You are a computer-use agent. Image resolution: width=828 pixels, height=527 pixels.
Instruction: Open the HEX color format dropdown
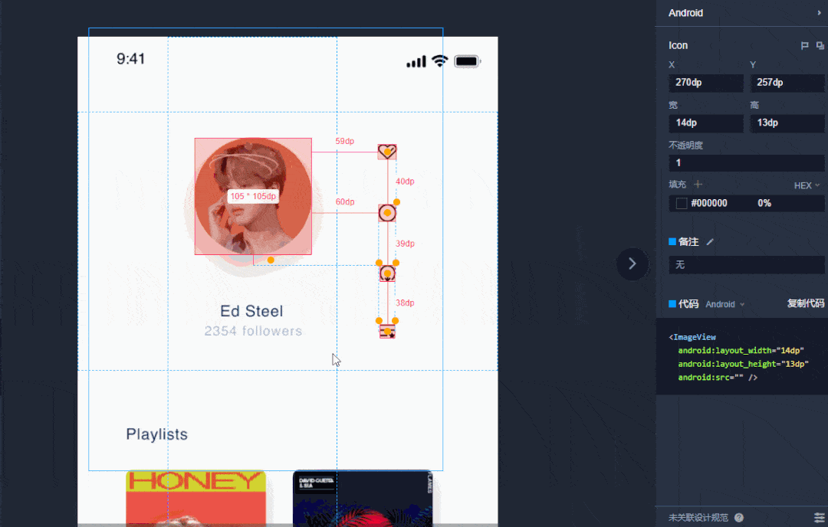click(x=807, y=185)
